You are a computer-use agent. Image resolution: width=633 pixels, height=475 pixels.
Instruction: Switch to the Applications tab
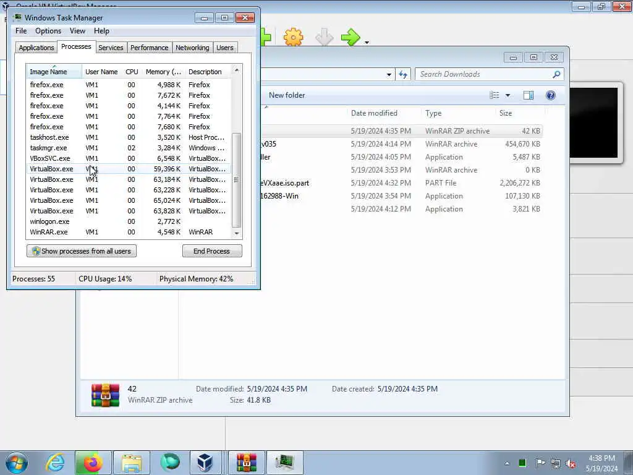pos(36,48)
